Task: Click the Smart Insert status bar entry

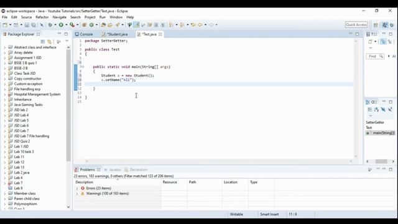Action: pyautogui.click(x=269, y=214)
